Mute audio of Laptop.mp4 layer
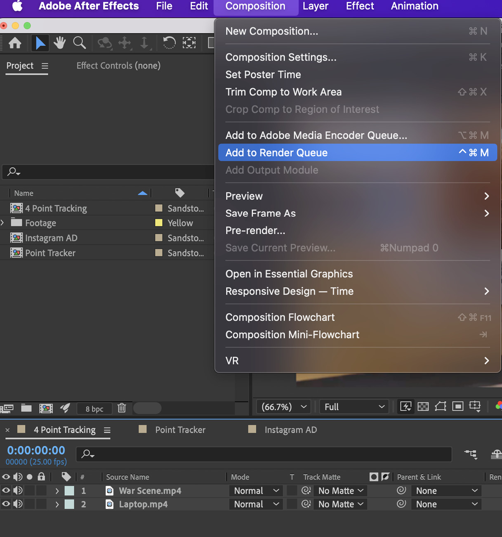 tap(18, 504)
